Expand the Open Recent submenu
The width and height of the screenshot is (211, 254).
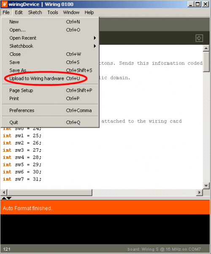click(x=50, y=38)
